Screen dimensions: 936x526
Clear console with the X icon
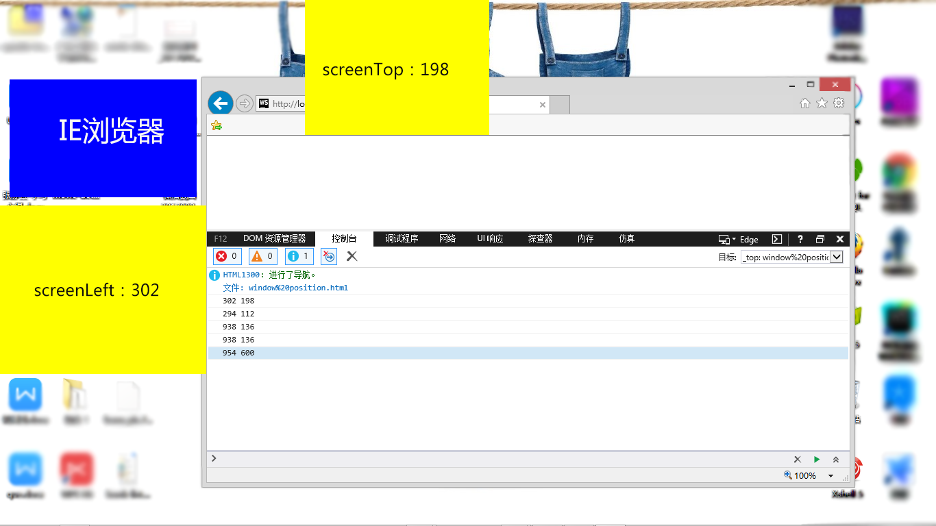[x=352, y=256]
